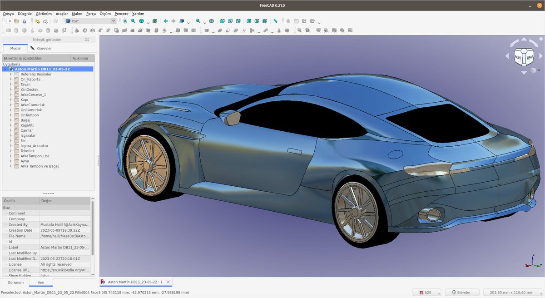Create a Sphere primitive
Image resolution: width=545 pixels, height=298 pixels.
[x=24, y=30]
